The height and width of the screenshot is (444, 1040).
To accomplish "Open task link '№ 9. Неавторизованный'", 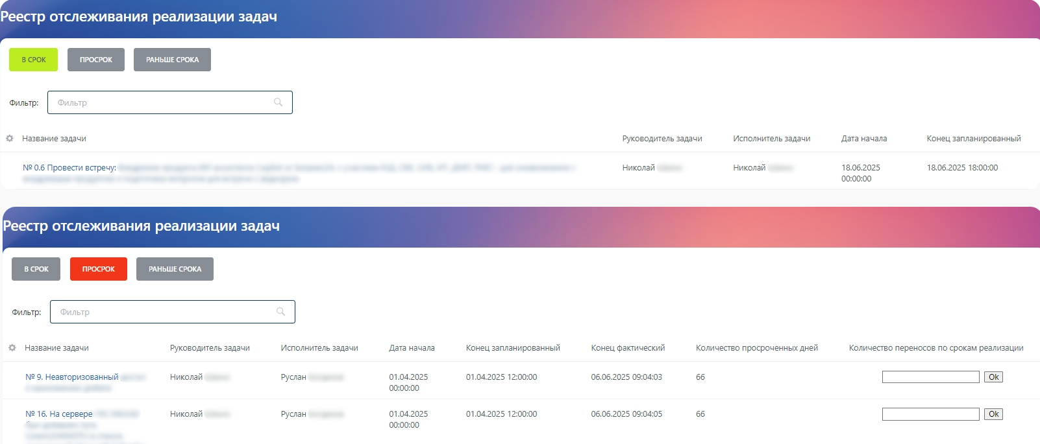I will coord(72,377).
